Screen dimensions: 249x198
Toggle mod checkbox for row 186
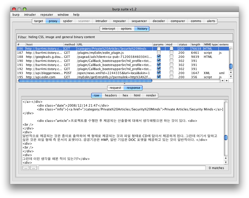click(171, 48)
